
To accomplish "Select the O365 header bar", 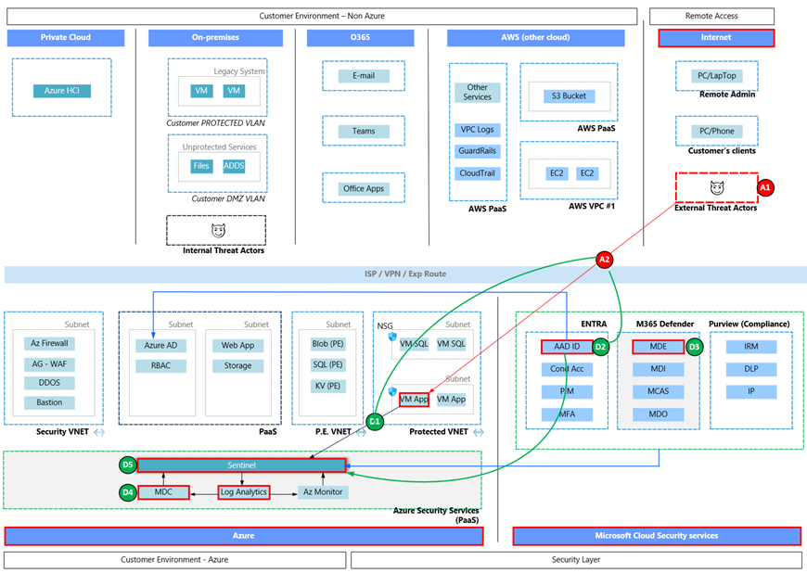I will pyautogui.click(x=360, y=37).
